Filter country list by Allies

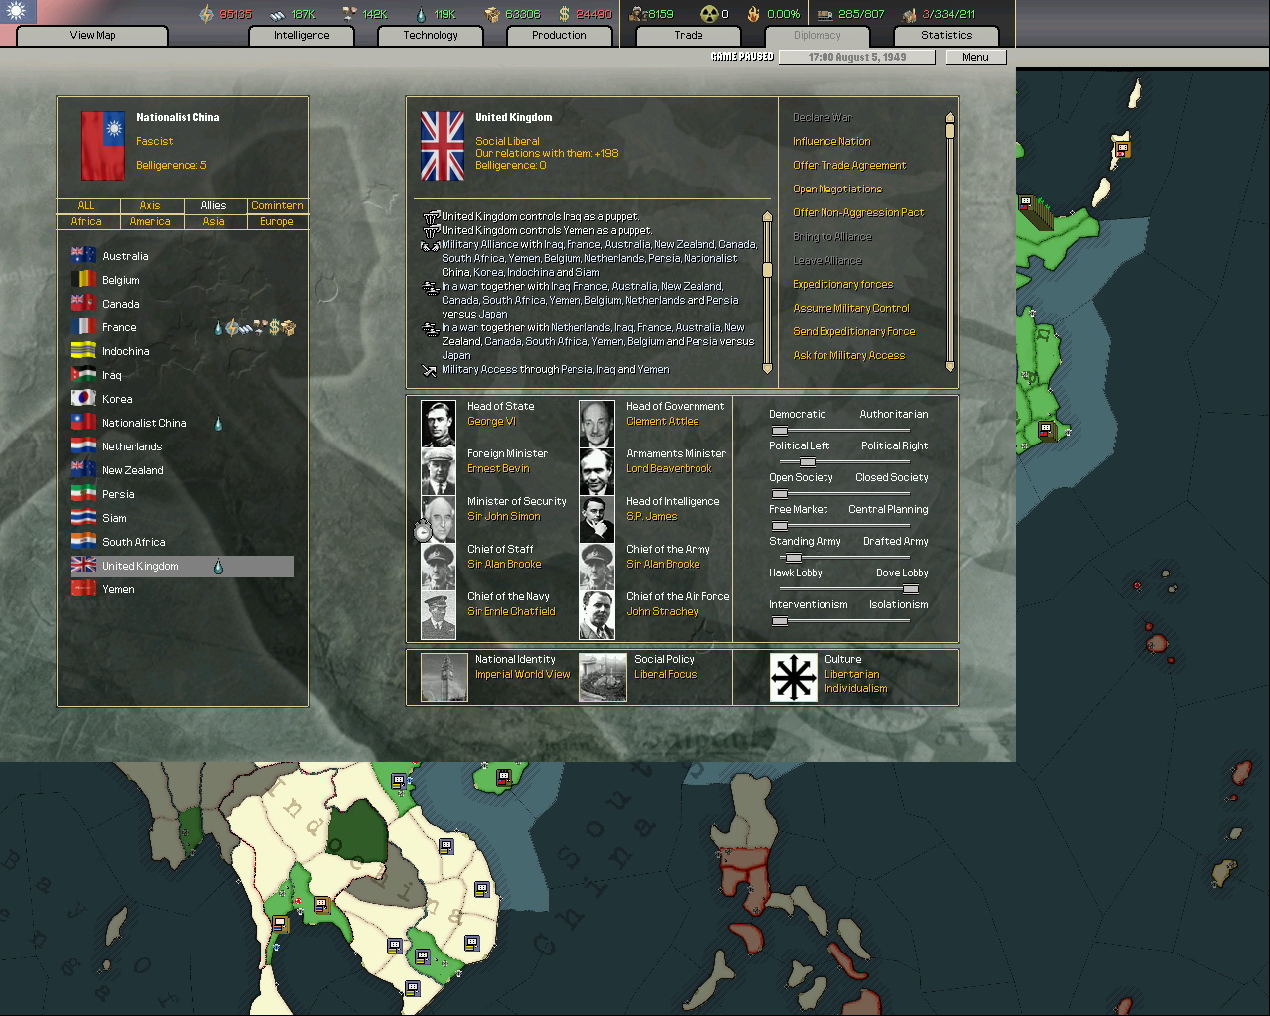pos(213,205)
